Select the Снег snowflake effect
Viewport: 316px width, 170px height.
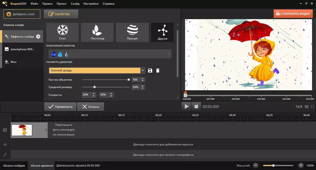[63, 32]
